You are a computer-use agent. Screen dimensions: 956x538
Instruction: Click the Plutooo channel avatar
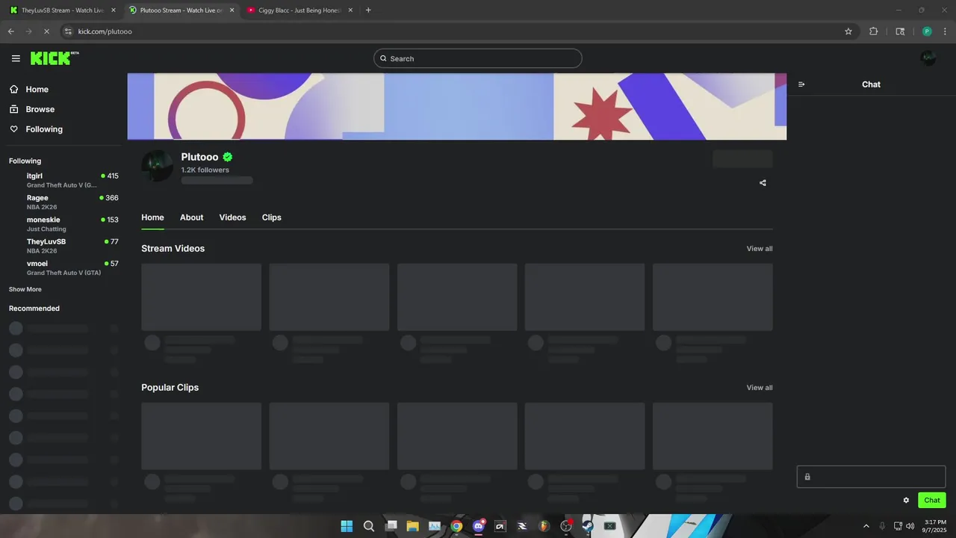click(x=157, y=165)
